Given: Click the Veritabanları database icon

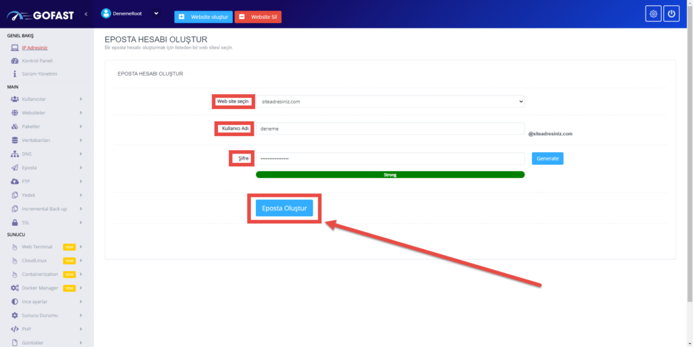Looking at the screenshot, I should point(15,140).
